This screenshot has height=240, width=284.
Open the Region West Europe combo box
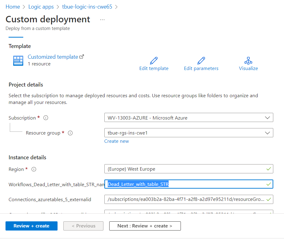[189, 169]
